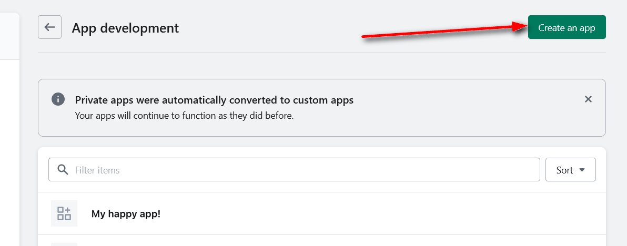Click the app icon peeking at list bottom

(64, 244)
